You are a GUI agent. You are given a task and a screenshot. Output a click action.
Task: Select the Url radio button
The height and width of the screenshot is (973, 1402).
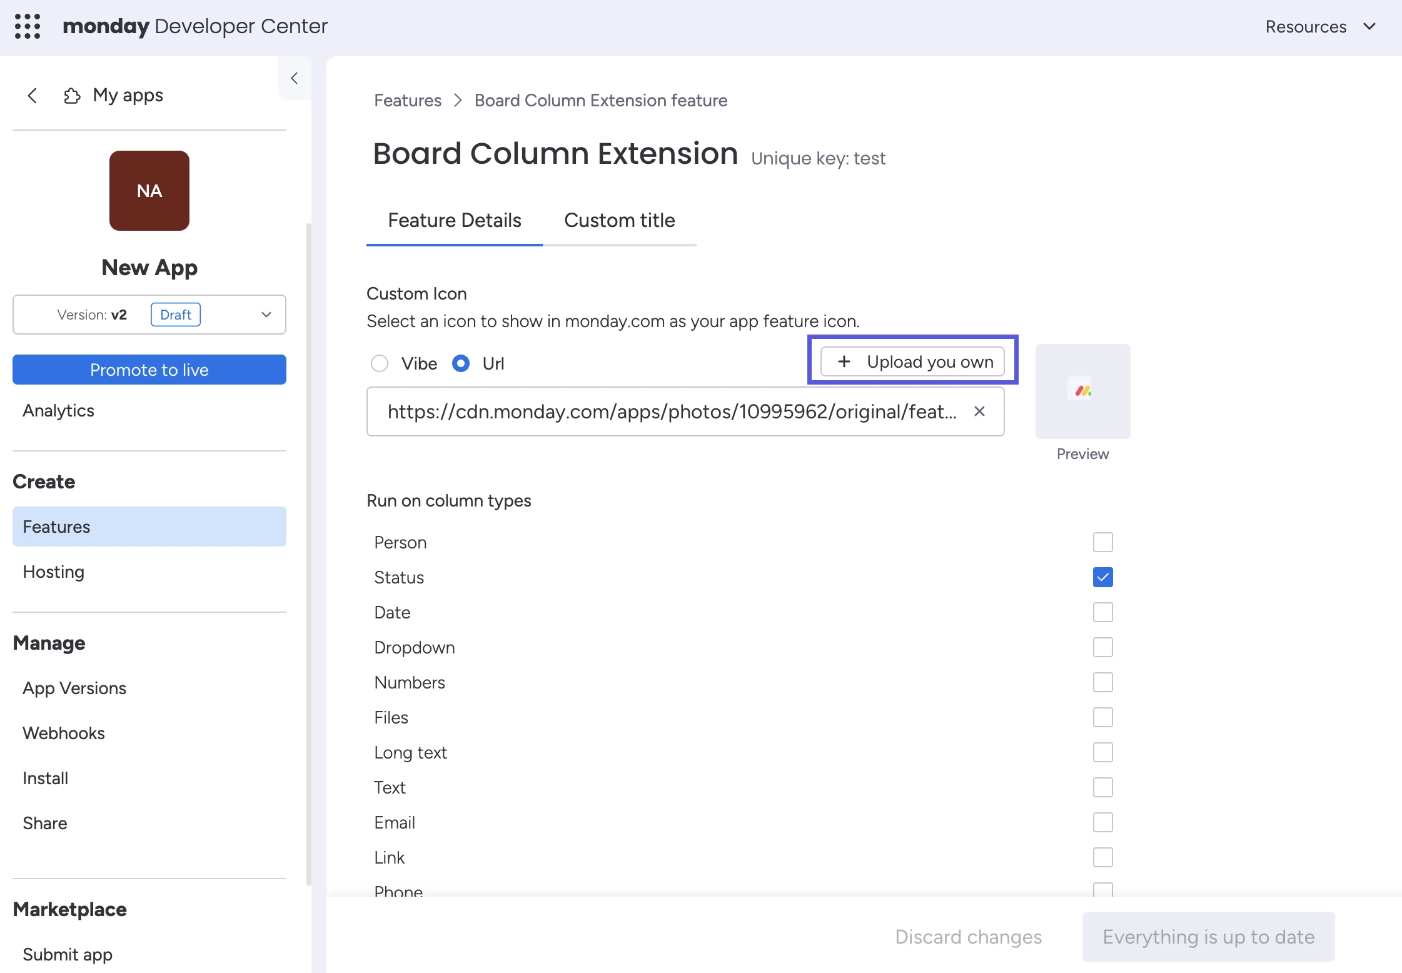461,363
